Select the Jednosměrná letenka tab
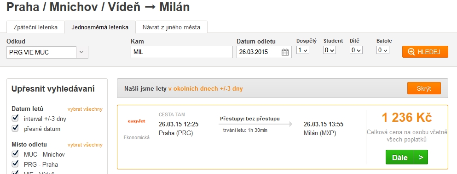 pyautogui.click(x=100, y=27)
